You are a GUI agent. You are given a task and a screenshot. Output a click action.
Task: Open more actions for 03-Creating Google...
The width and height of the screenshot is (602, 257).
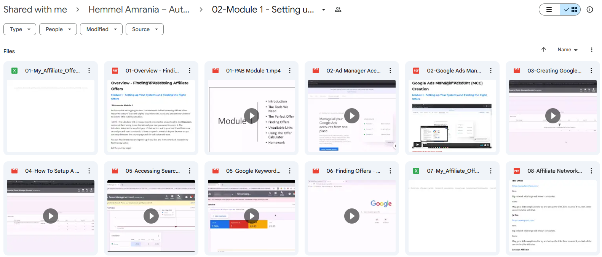pyautogui.click(x=591, y=71)
